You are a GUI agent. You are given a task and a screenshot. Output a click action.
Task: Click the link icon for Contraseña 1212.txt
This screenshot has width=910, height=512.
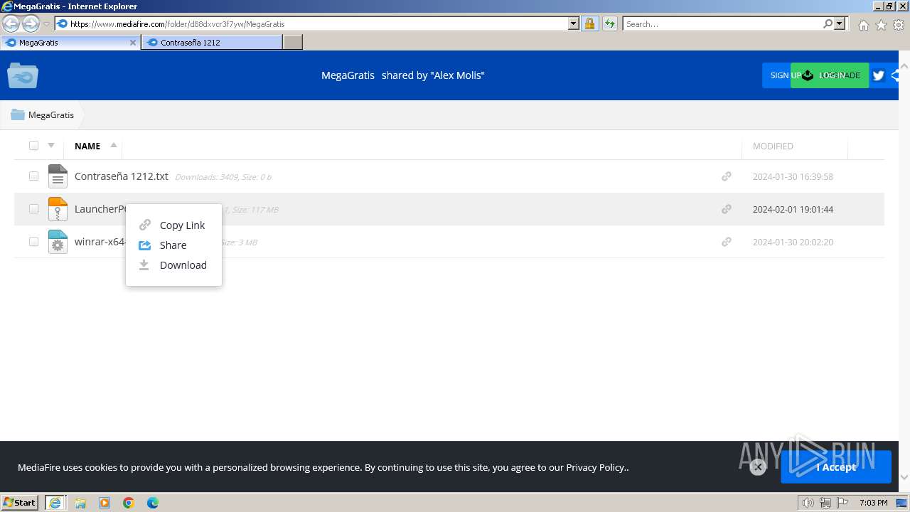[x=727, y=176]
